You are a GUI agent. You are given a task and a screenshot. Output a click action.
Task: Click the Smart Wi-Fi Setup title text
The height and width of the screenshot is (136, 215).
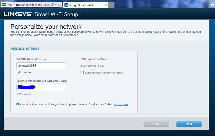[x=56, y=14]
